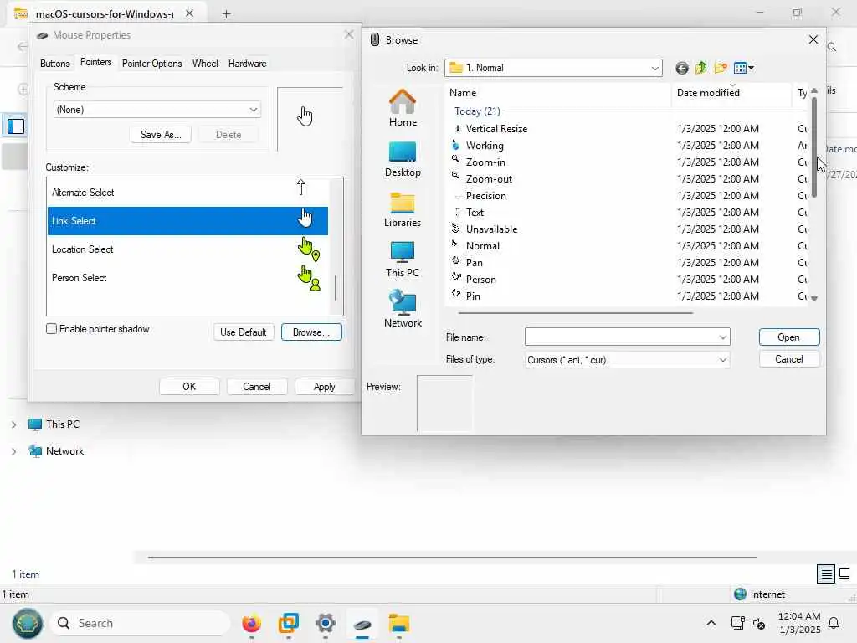857x643 pixels.
Task: Click the Customize list scrollbar thumb
Action: 336,288
